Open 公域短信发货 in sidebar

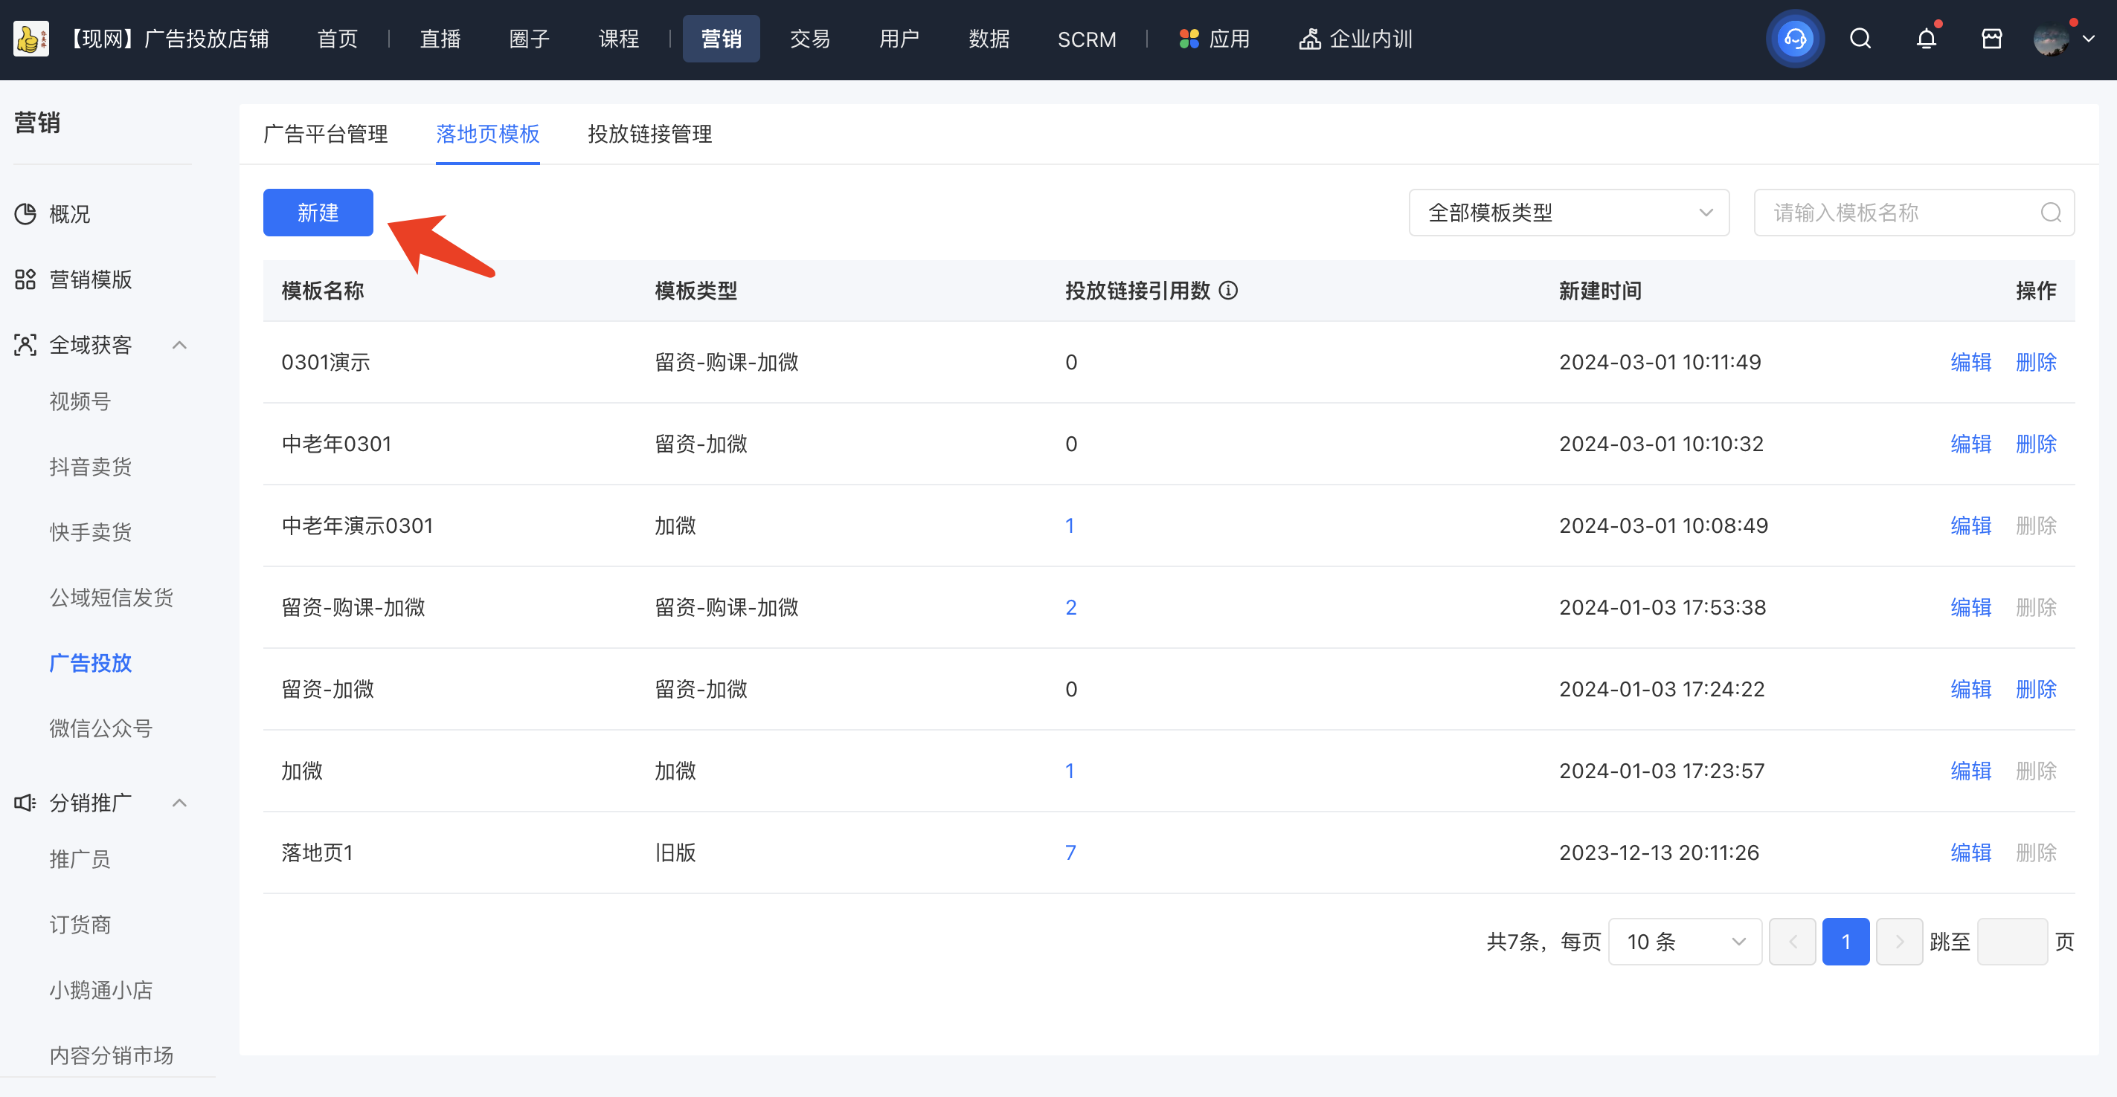pos(111,597)
